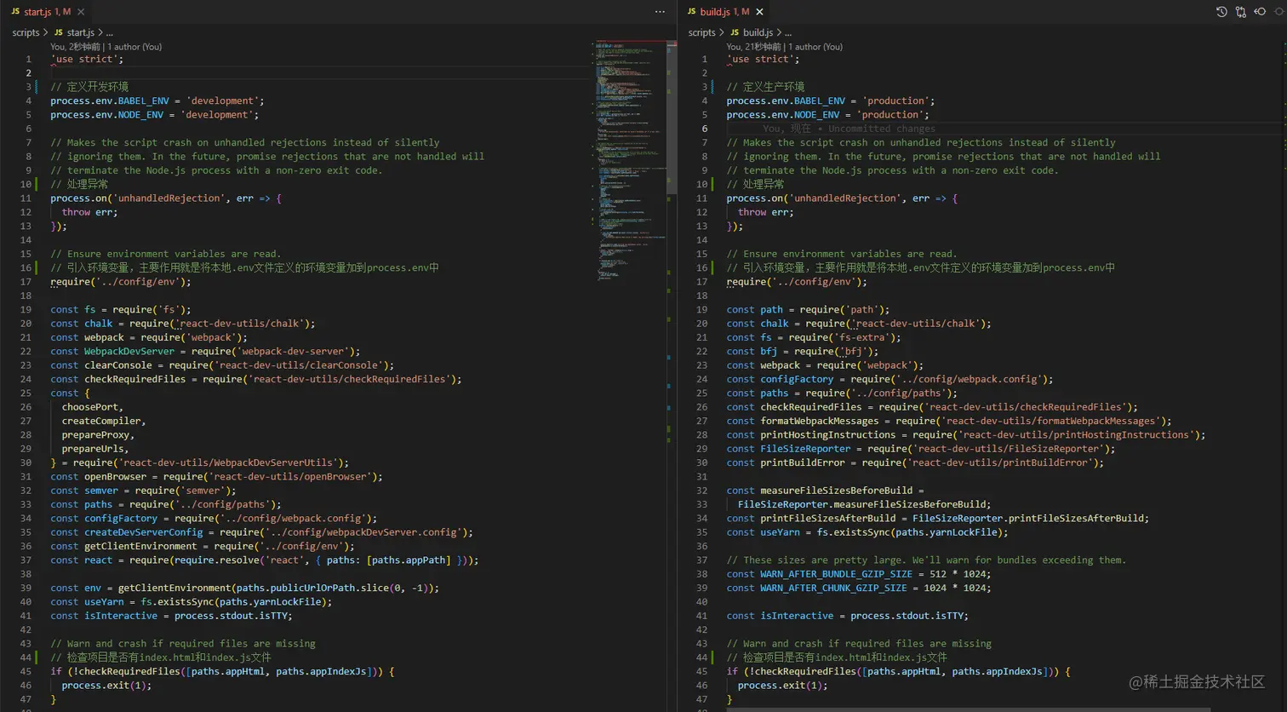The width and height of the screenshot is (1287, 712).
Task: Click 'choosePort,' in start.js
Action: 93,407
